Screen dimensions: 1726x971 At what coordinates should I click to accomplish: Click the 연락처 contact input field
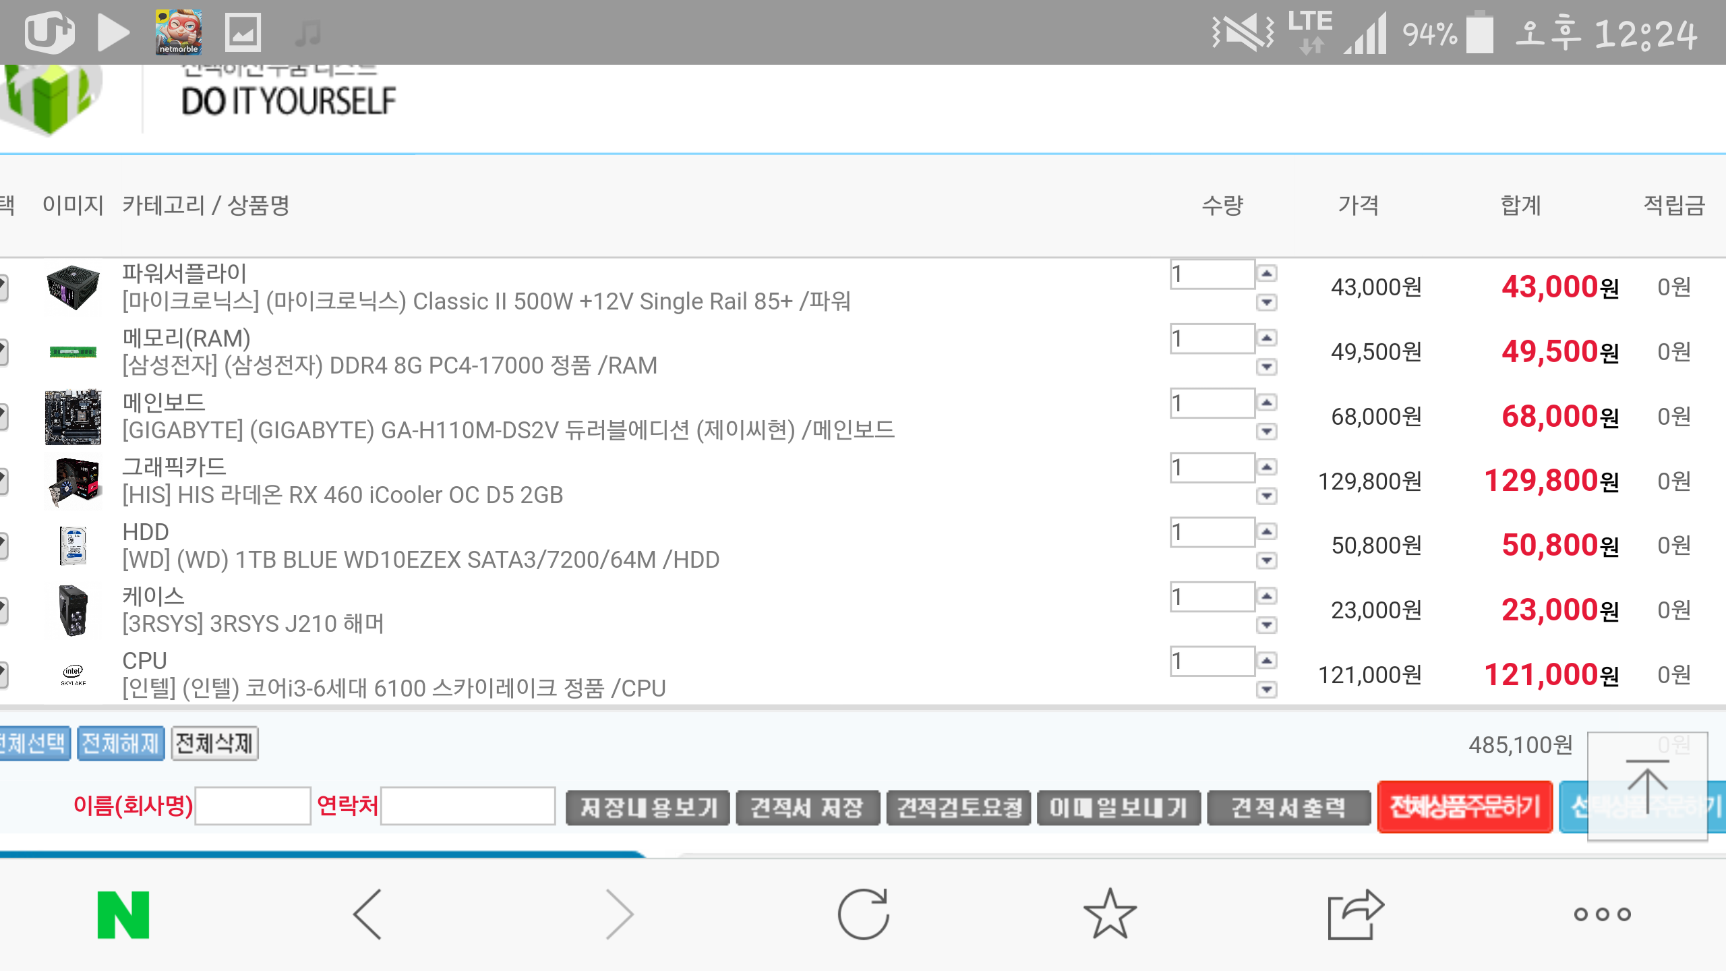468,806
